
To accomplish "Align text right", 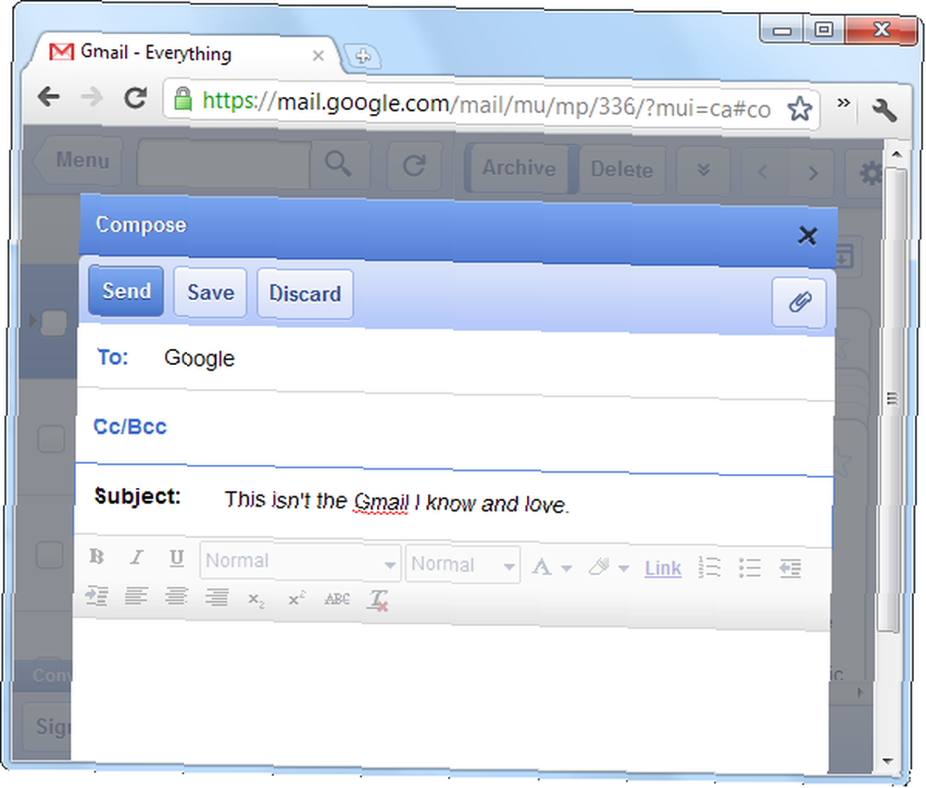I will pos(217,598).
